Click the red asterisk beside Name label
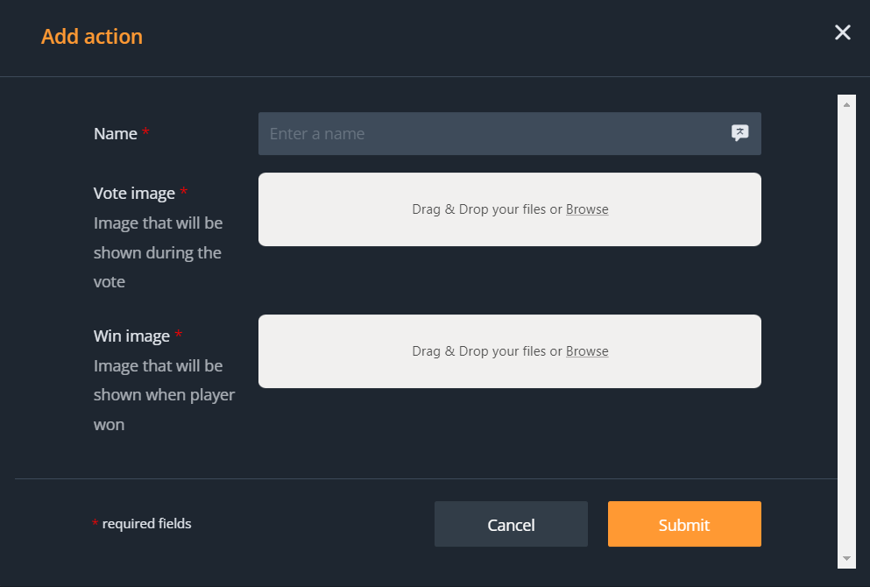Image resolution: width=870 pixels, height=587 pixels. (145, 133)
